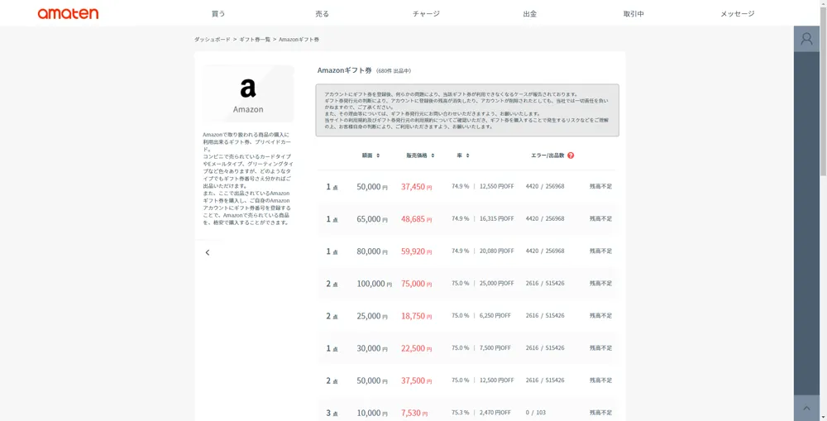This screenshot has height=421, width=827.
Task: Sort the list by 販売価格 column
Action: coord(420,155)
